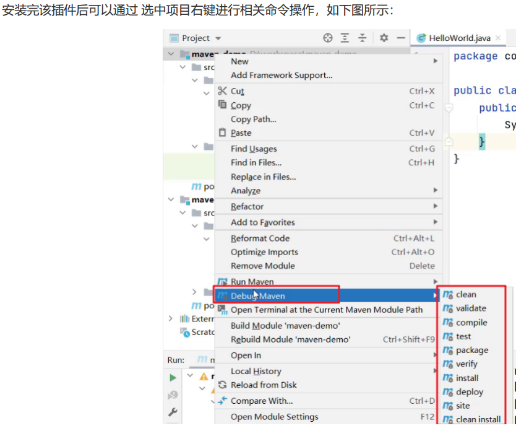Select compile Maven goal
The image size is (529, 436).
[x=471, y=323]
